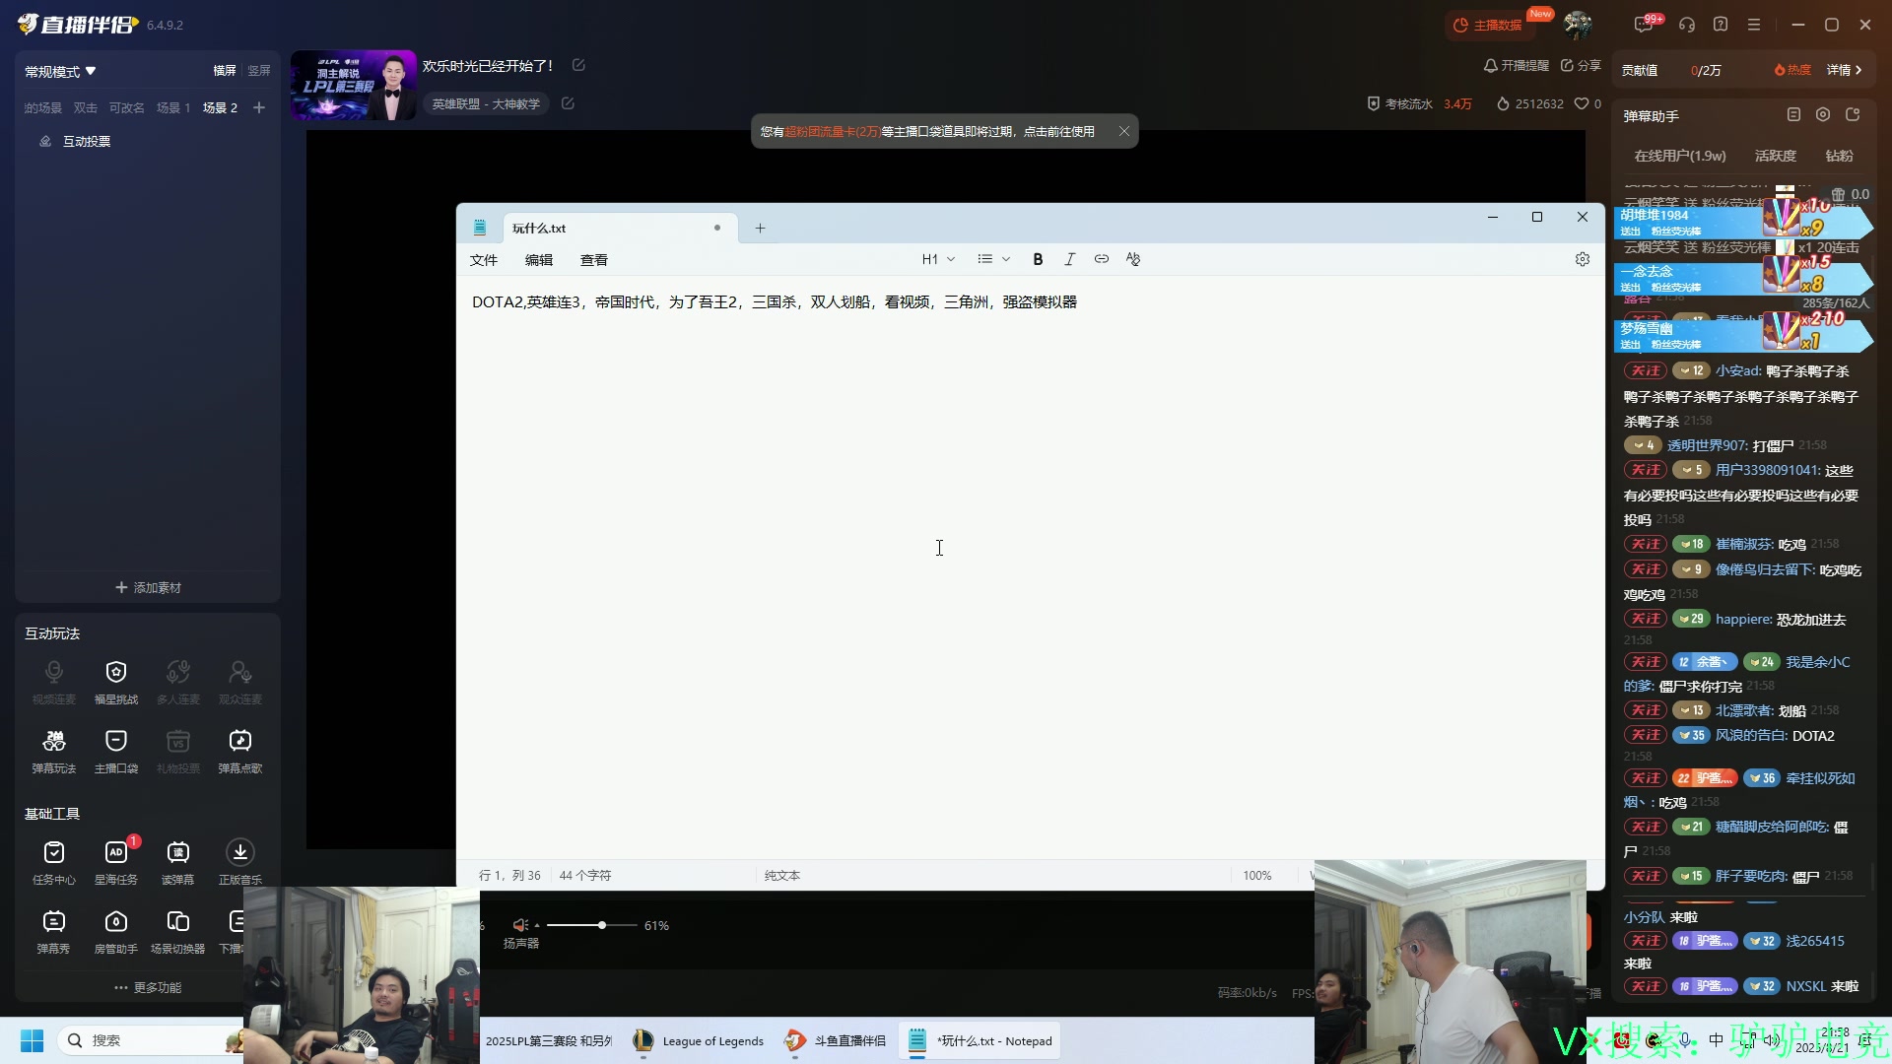Add a new scene with plus icon
The width and height of the screenshot is (1892, 1064).
[259, 107]
